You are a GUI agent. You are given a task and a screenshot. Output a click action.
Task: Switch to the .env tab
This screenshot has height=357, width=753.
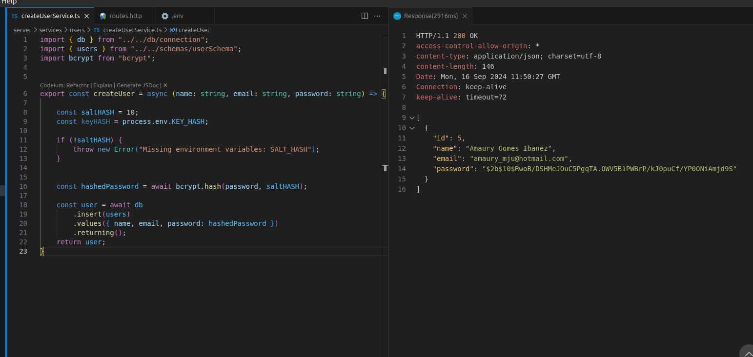178,16
